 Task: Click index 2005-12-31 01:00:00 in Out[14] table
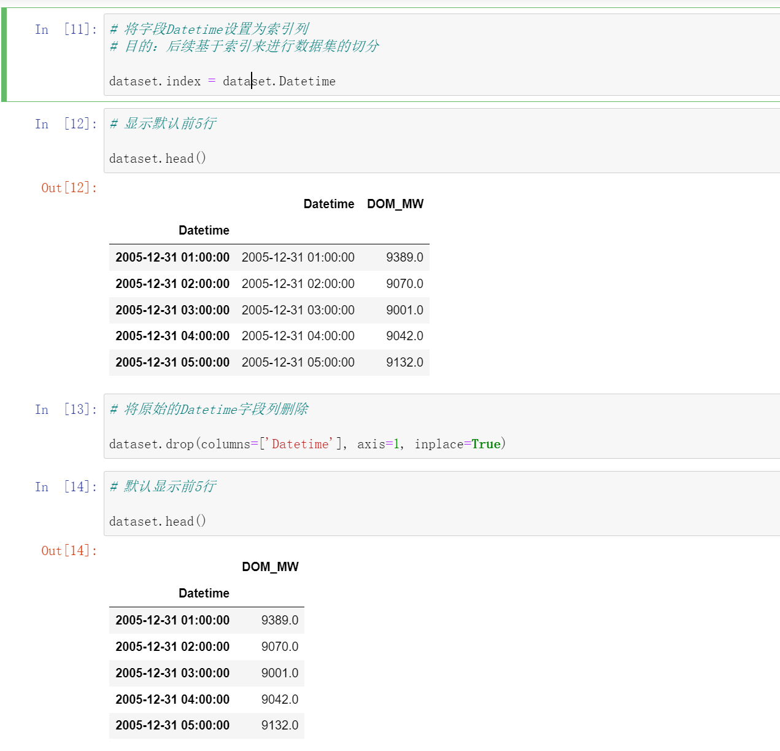172,620
